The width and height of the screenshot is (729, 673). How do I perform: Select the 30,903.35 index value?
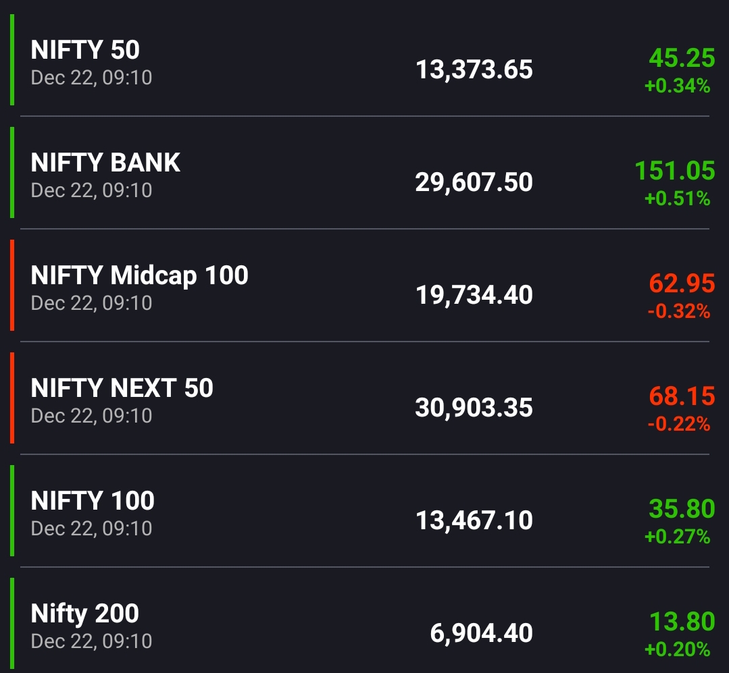(474, 408)
